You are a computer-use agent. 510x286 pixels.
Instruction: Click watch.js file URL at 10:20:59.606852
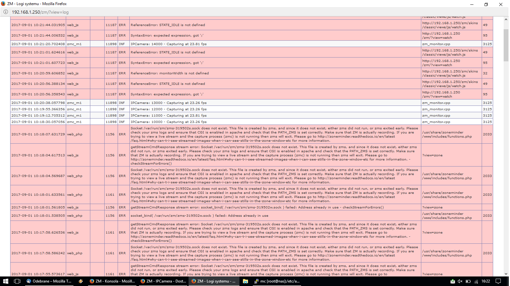click(x=450, y=73)
